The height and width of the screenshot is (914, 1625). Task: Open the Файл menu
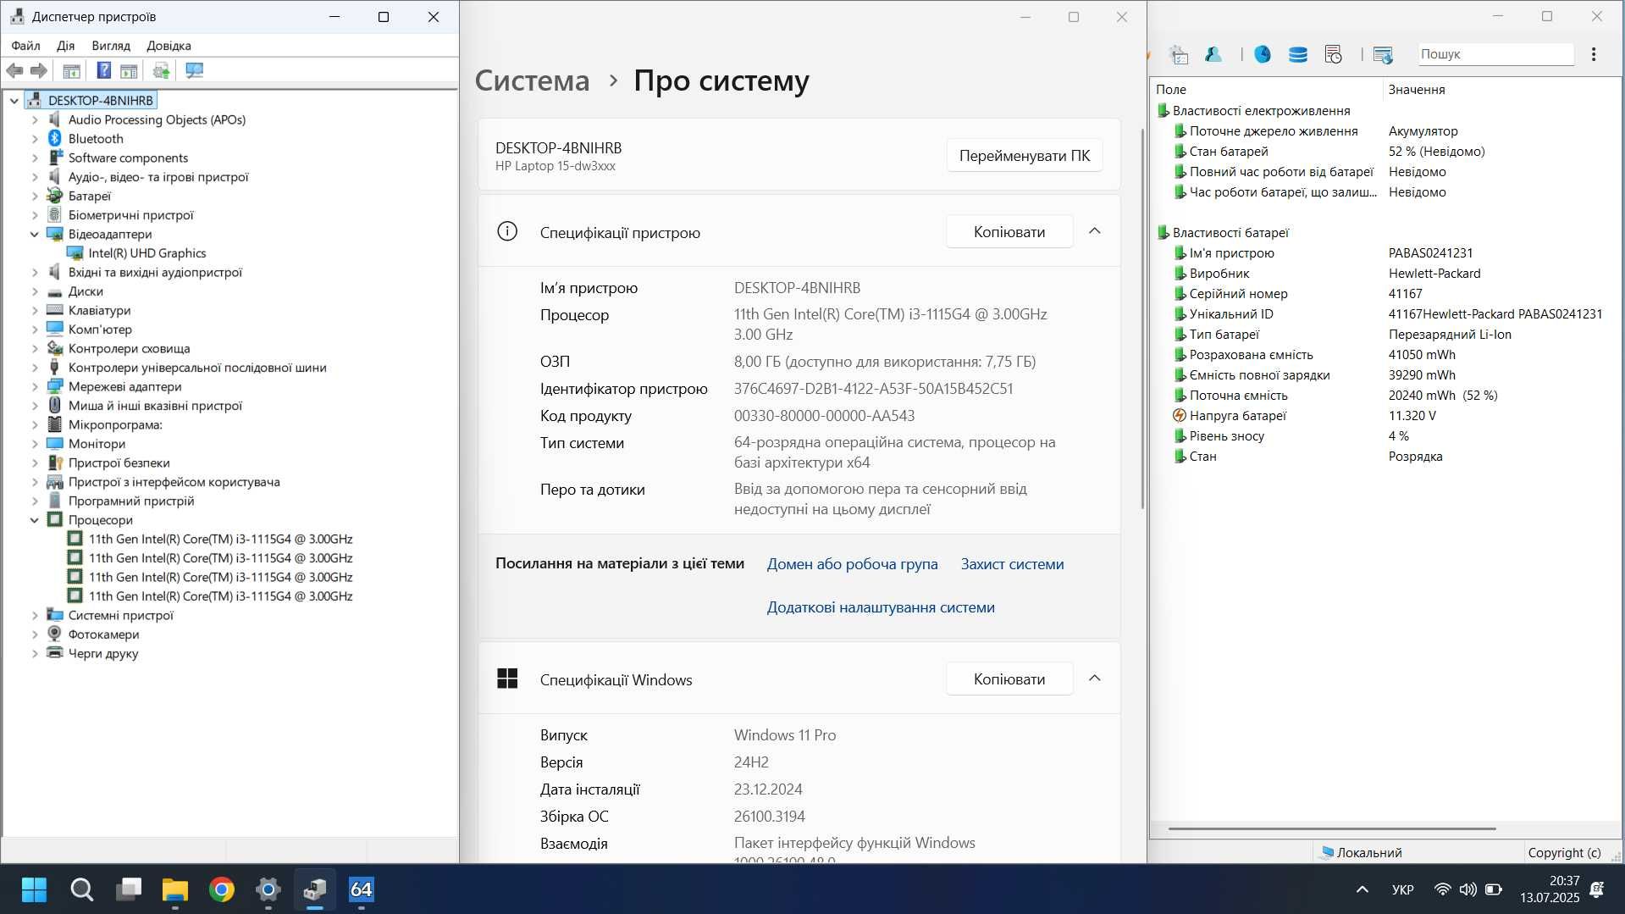tap(25, 46)
